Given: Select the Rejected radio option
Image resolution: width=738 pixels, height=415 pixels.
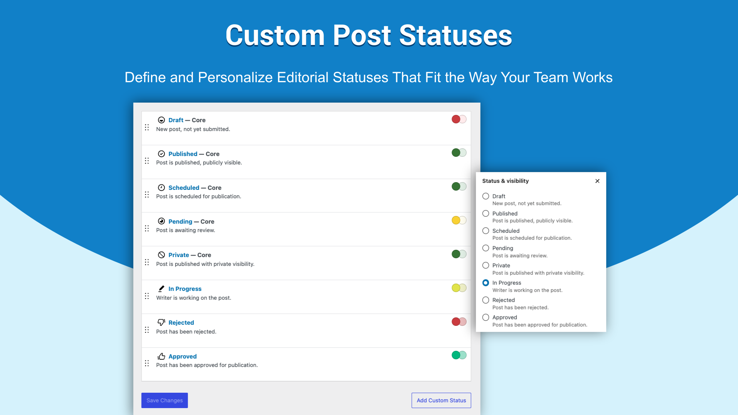Looking at the screenshot, I should click(486, 300).
